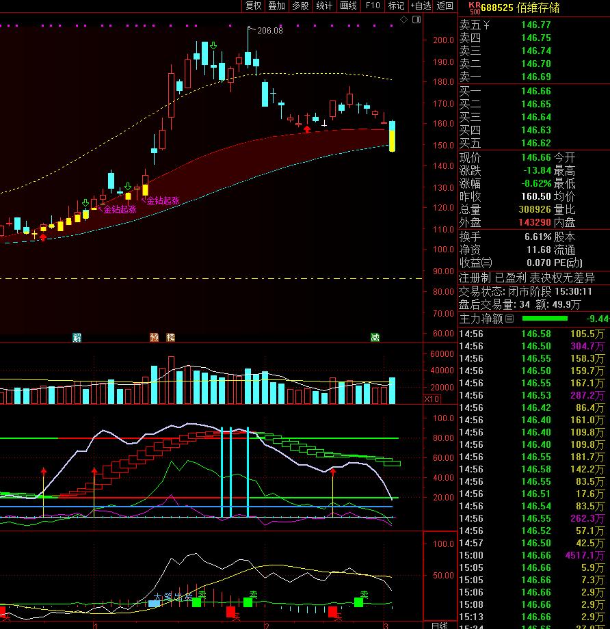Open the 榜 event marker under the chart

pyautogui.click(x=170, y=337)
